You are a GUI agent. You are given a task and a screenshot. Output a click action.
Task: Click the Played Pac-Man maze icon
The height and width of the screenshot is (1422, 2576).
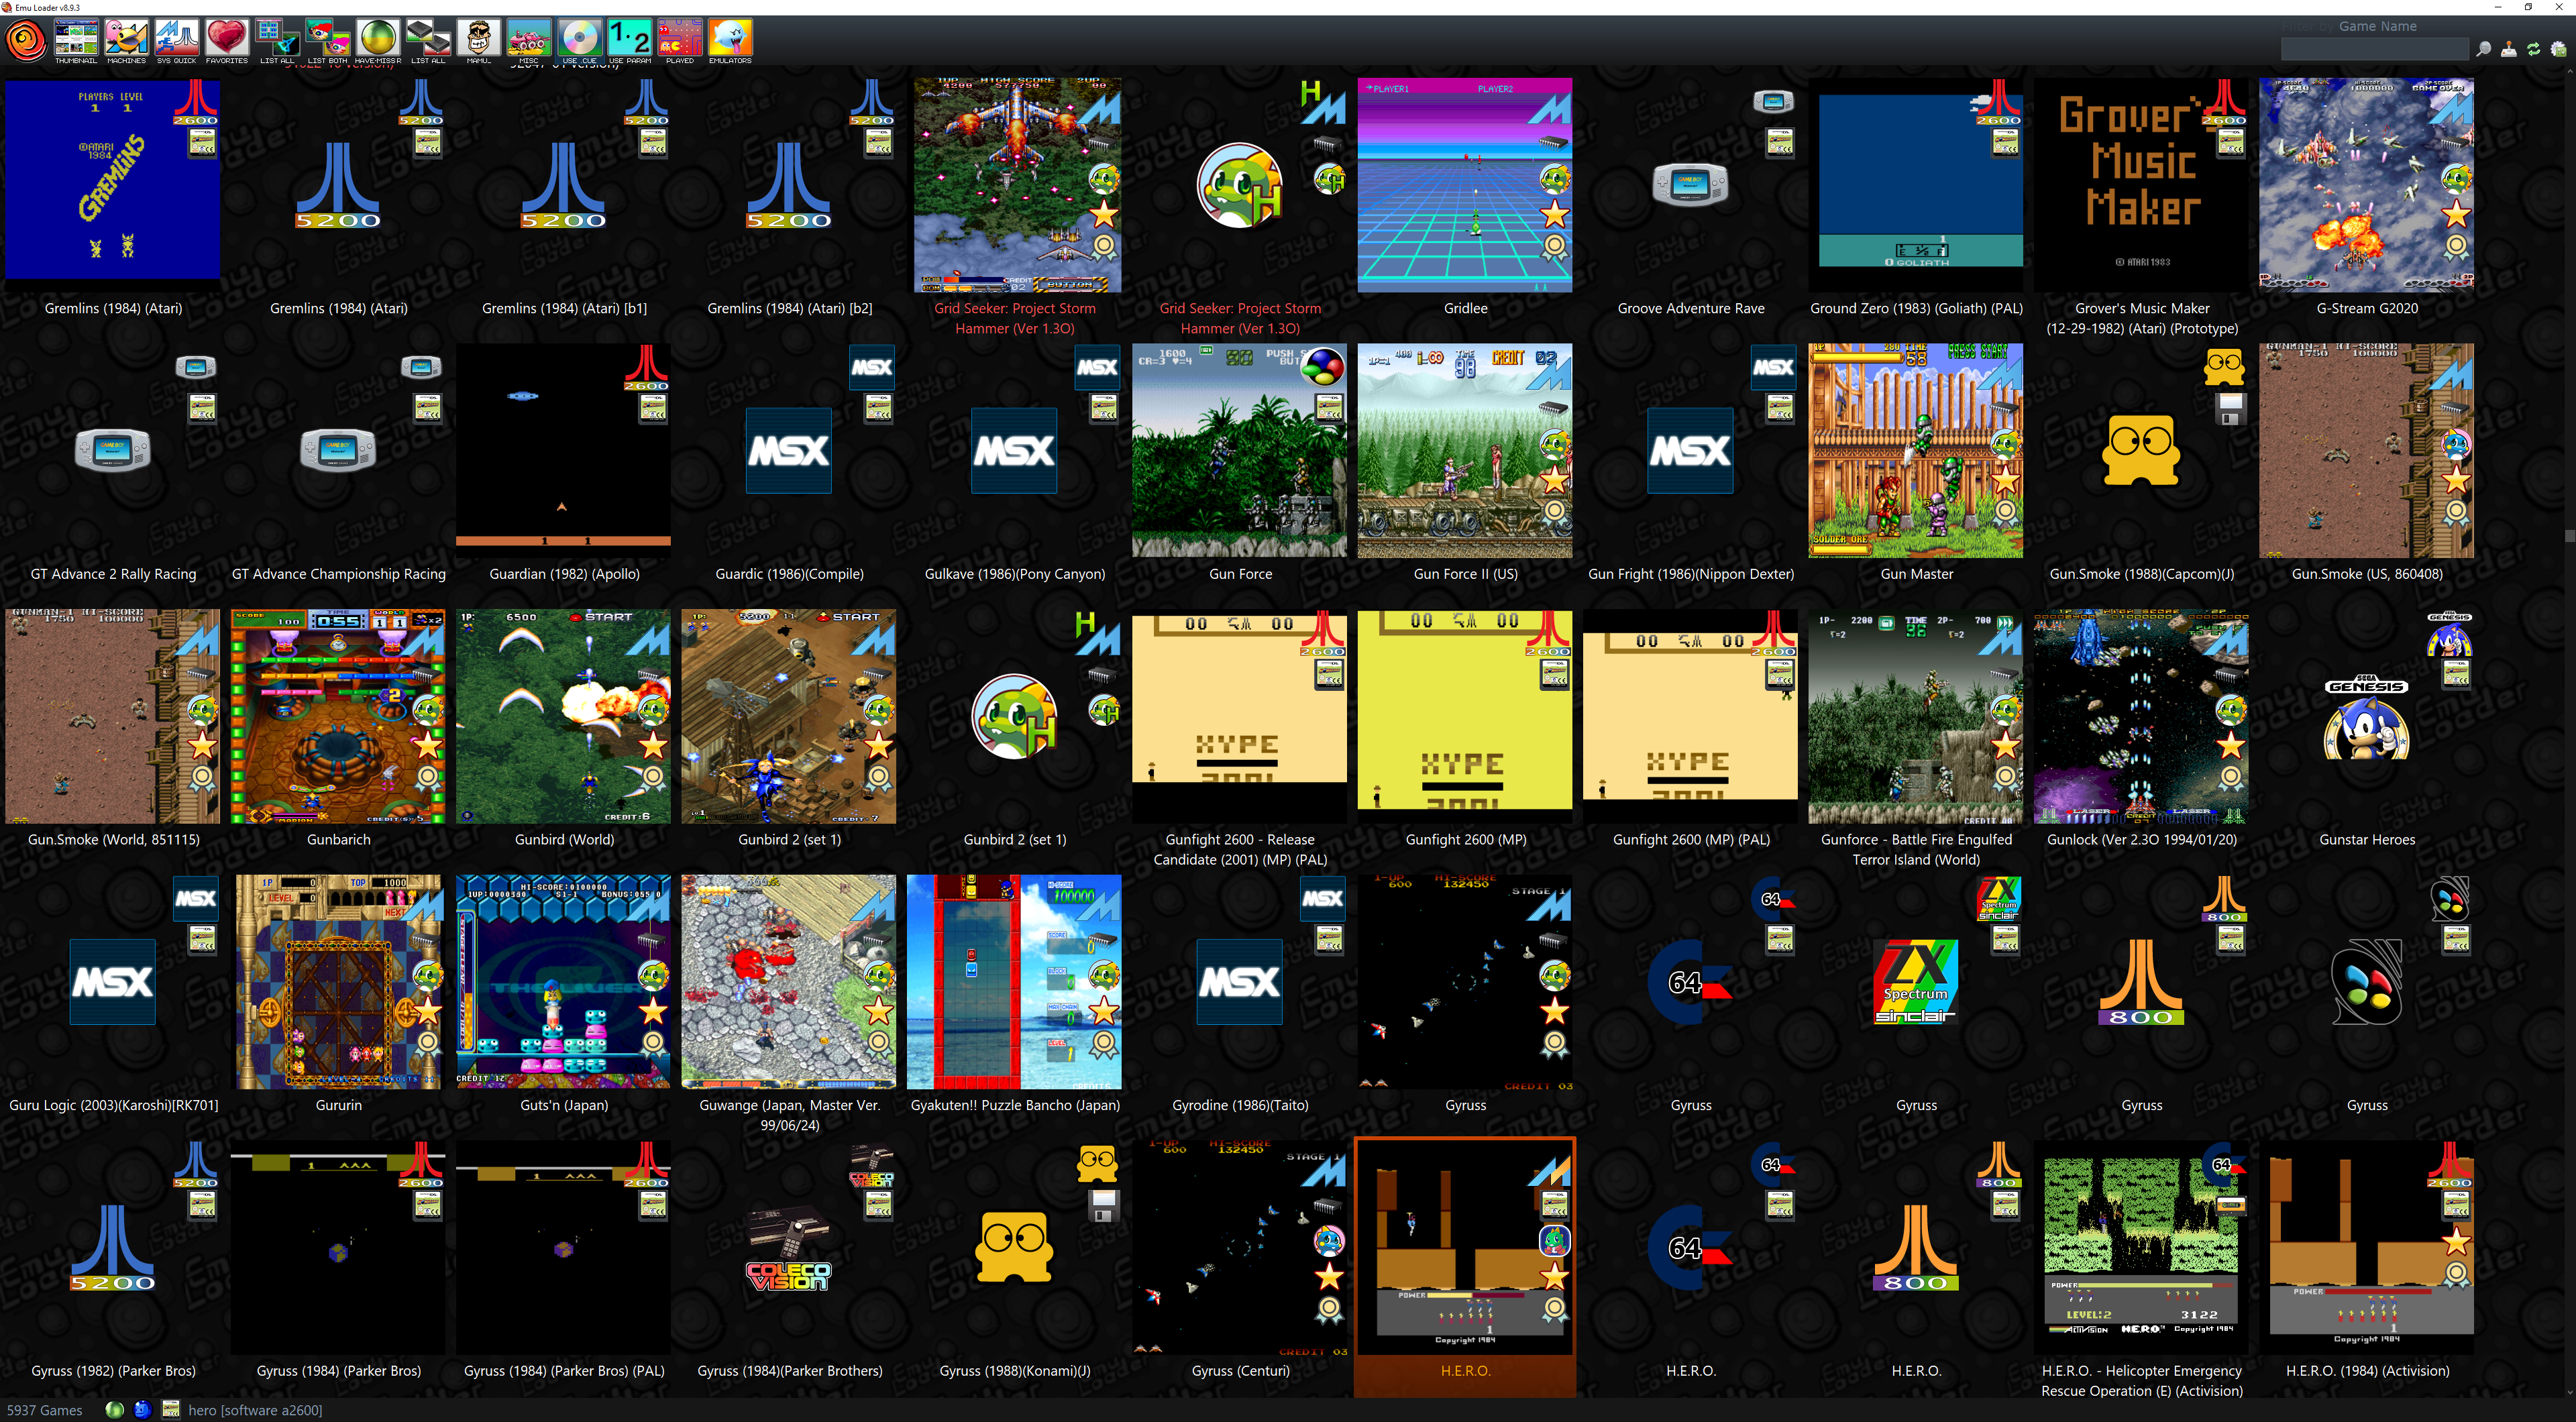(680, 39)
